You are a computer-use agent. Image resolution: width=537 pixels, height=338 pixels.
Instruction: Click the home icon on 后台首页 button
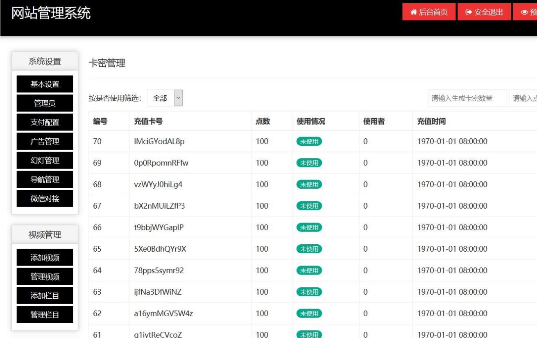click(x=413, y=12)
